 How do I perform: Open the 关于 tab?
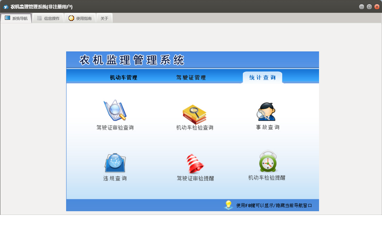pyautogui.click(x=104, y=18)
